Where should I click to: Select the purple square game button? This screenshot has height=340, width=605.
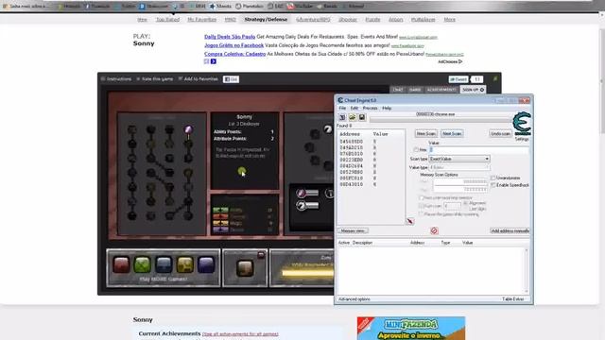[206, 264]
